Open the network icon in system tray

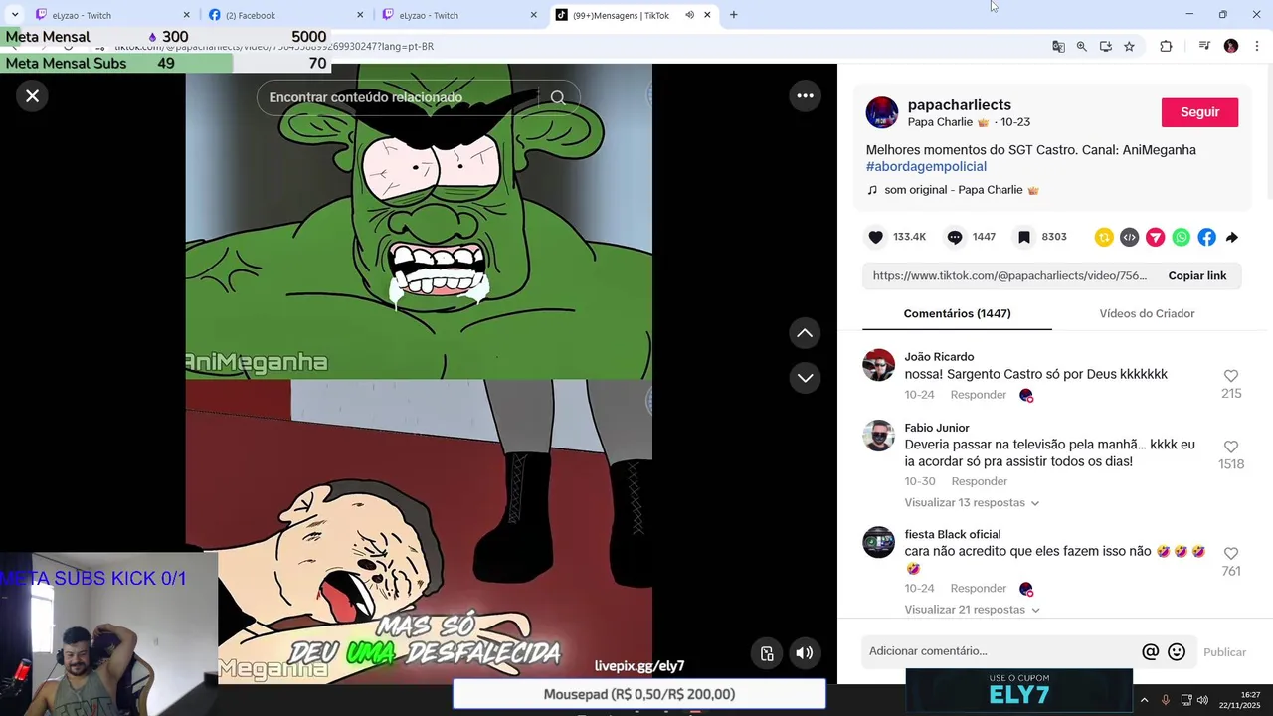[x=1185, y=700]
